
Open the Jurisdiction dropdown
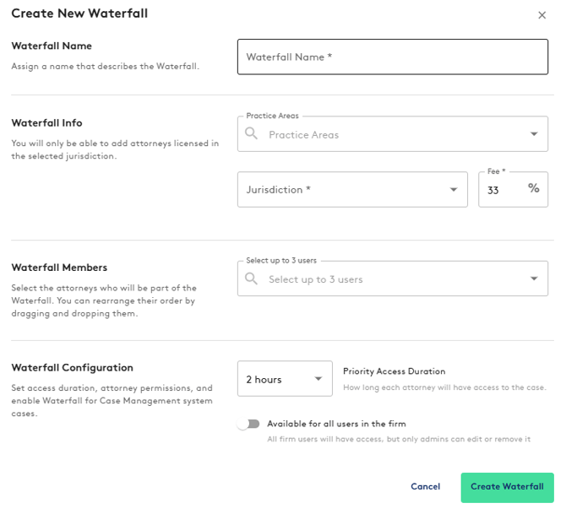point(352,190)
